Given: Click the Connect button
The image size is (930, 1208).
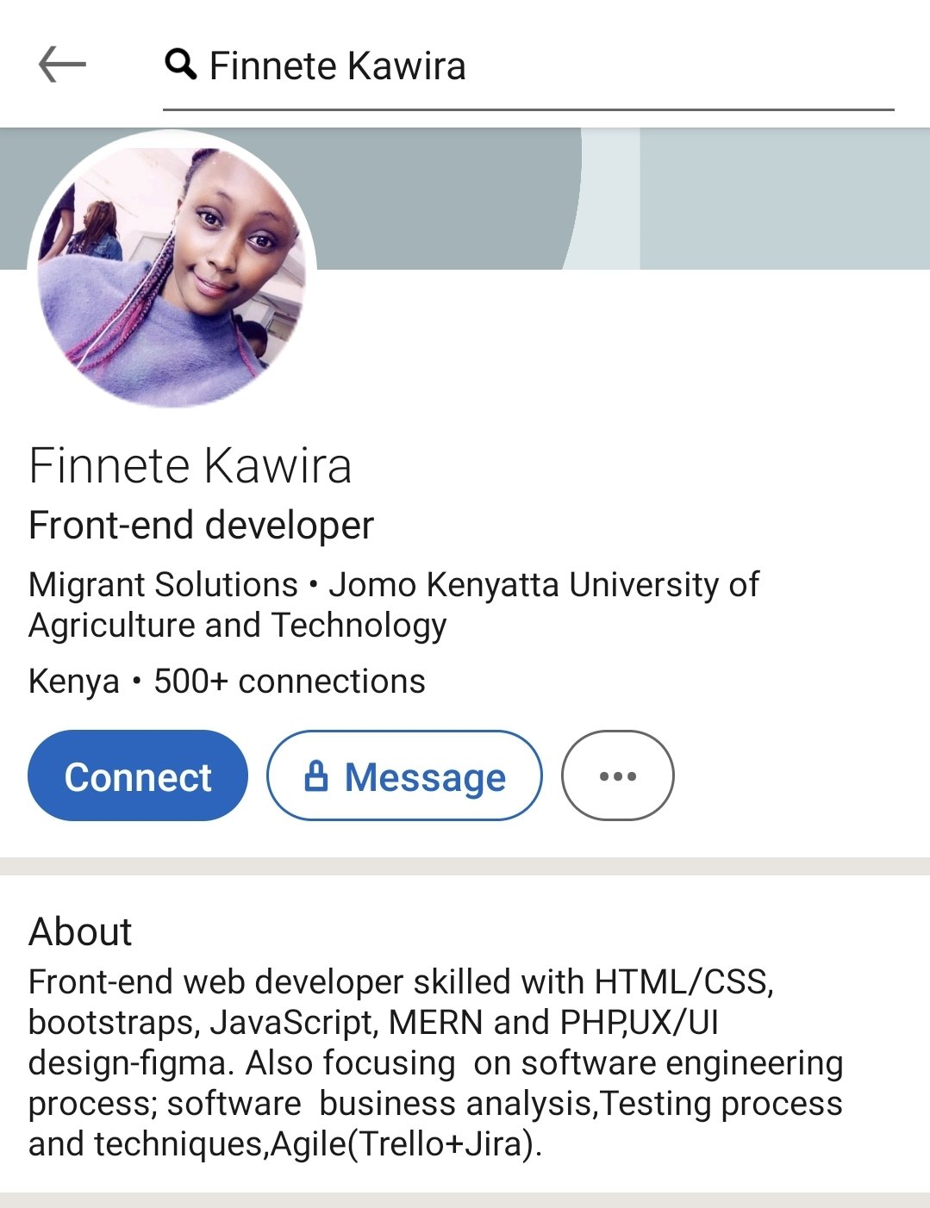Looking at the screenshot, I should tap(138, 775).
